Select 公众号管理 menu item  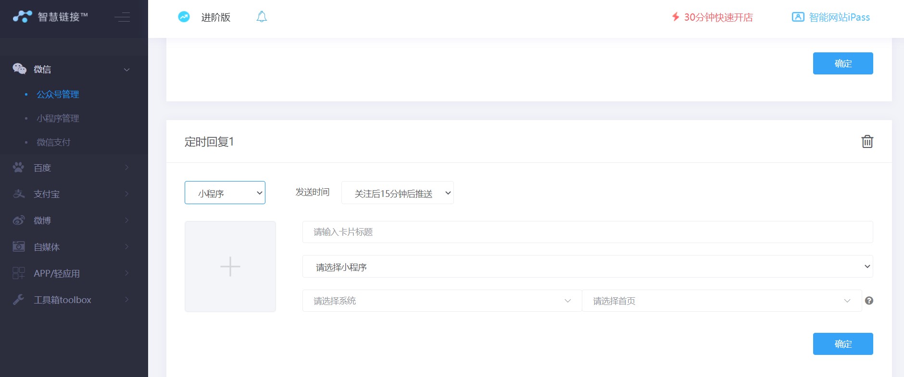(58, 94)
